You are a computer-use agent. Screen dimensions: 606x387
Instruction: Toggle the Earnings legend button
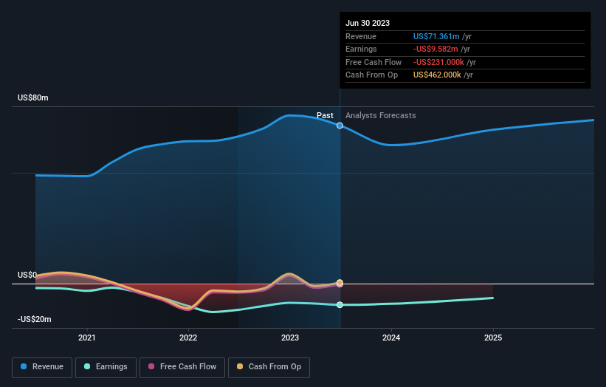pyautogui.click(x=106, y=367)
